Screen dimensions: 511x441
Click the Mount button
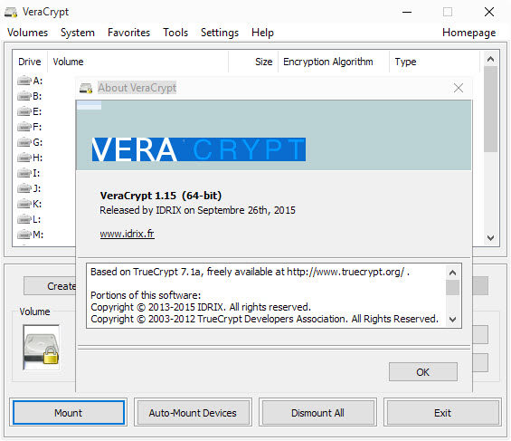pos(69,413)
